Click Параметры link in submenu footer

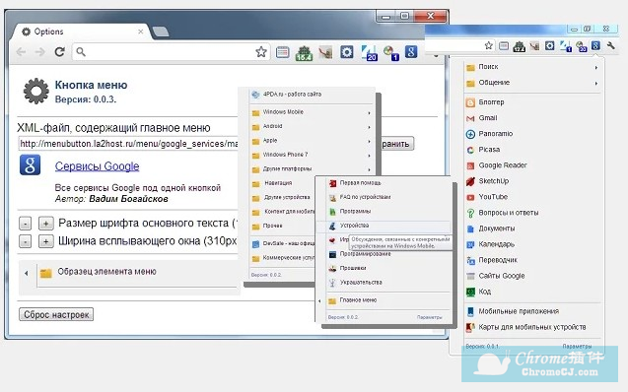(430, 317)
